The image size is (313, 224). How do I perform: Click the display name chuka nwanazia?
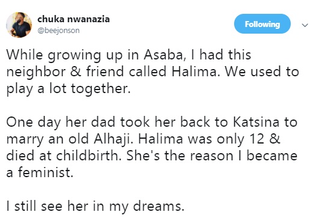pyautogui.click(x=73, y=19)
